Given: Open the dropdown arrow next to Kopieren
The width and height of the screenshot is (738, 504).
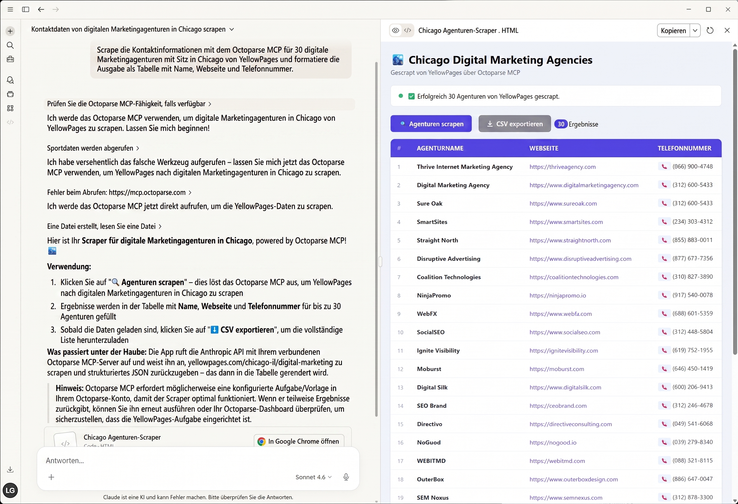Looking at the screenshot, I should tap(695, 31).
